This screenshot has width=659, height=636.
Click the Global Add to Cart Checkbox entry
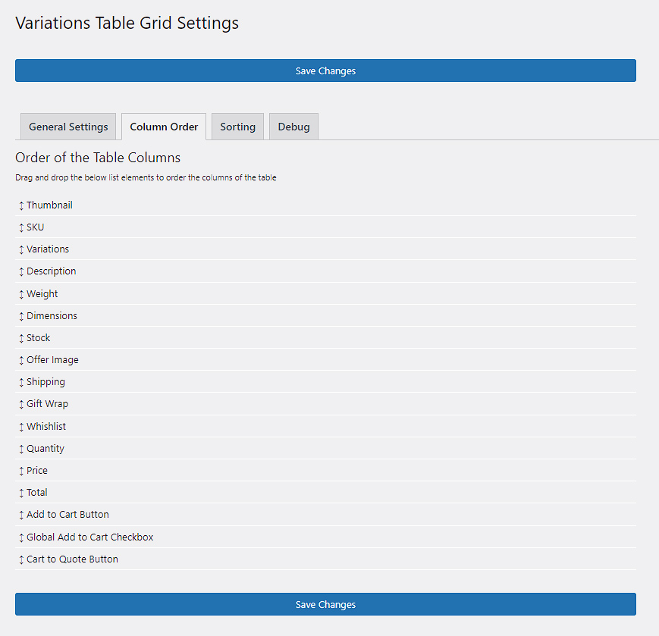click(89, 537)
